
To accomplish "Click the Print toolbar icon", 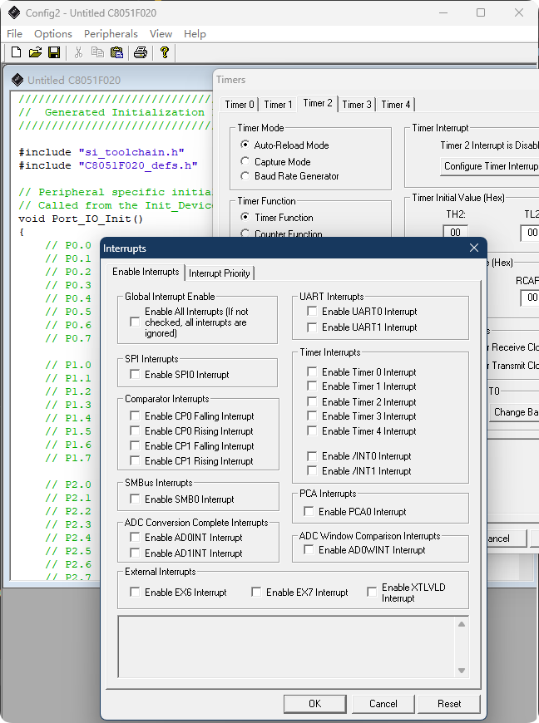I will pyautogui.click(x=141, y=52).
